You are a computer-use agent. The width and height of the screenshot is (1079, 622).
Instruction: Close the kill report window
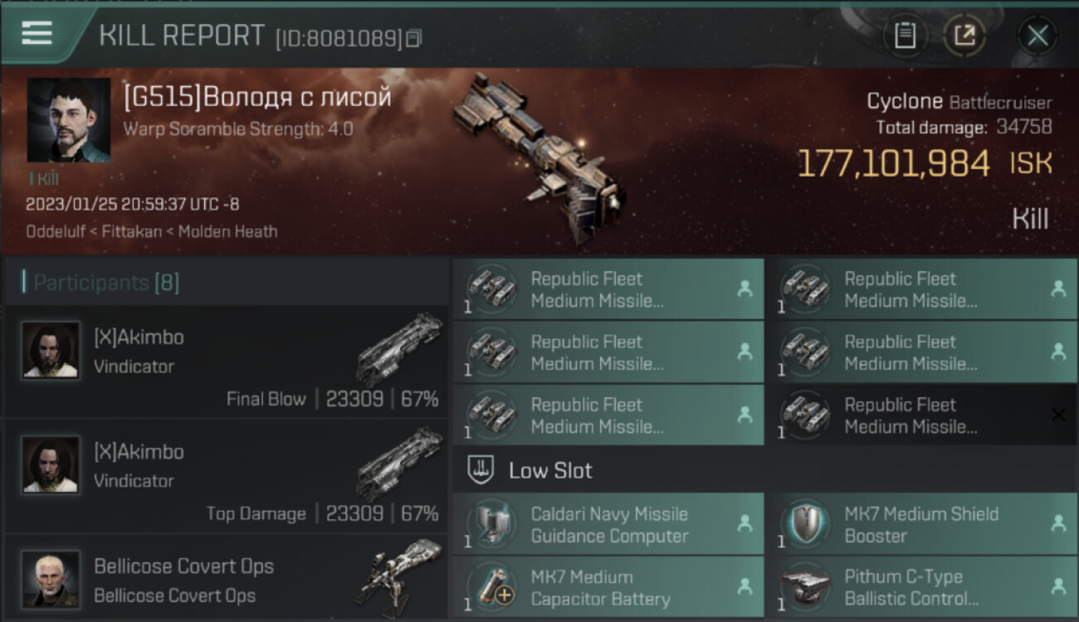click(x=1037, y=36)
